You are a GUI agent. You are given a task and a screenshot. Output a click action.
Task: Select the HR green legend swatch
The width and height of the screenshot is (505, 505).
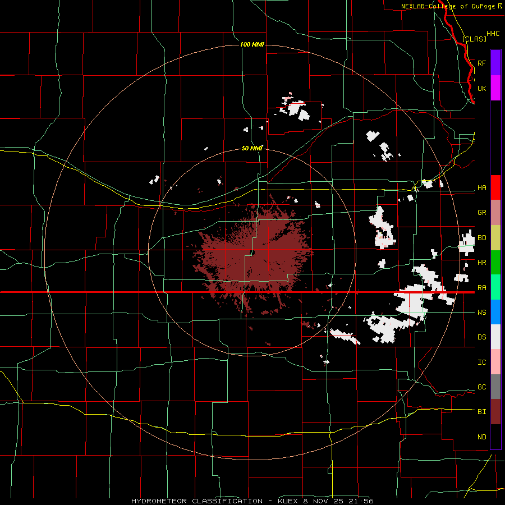click(495, 262)
